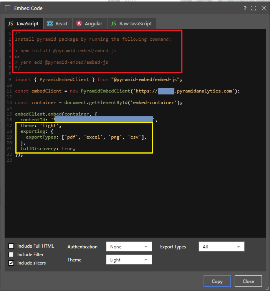Switch to the Raw JavaScript tab
The width and height of the screenshot is (270, 291).
(x=132, y=23)
